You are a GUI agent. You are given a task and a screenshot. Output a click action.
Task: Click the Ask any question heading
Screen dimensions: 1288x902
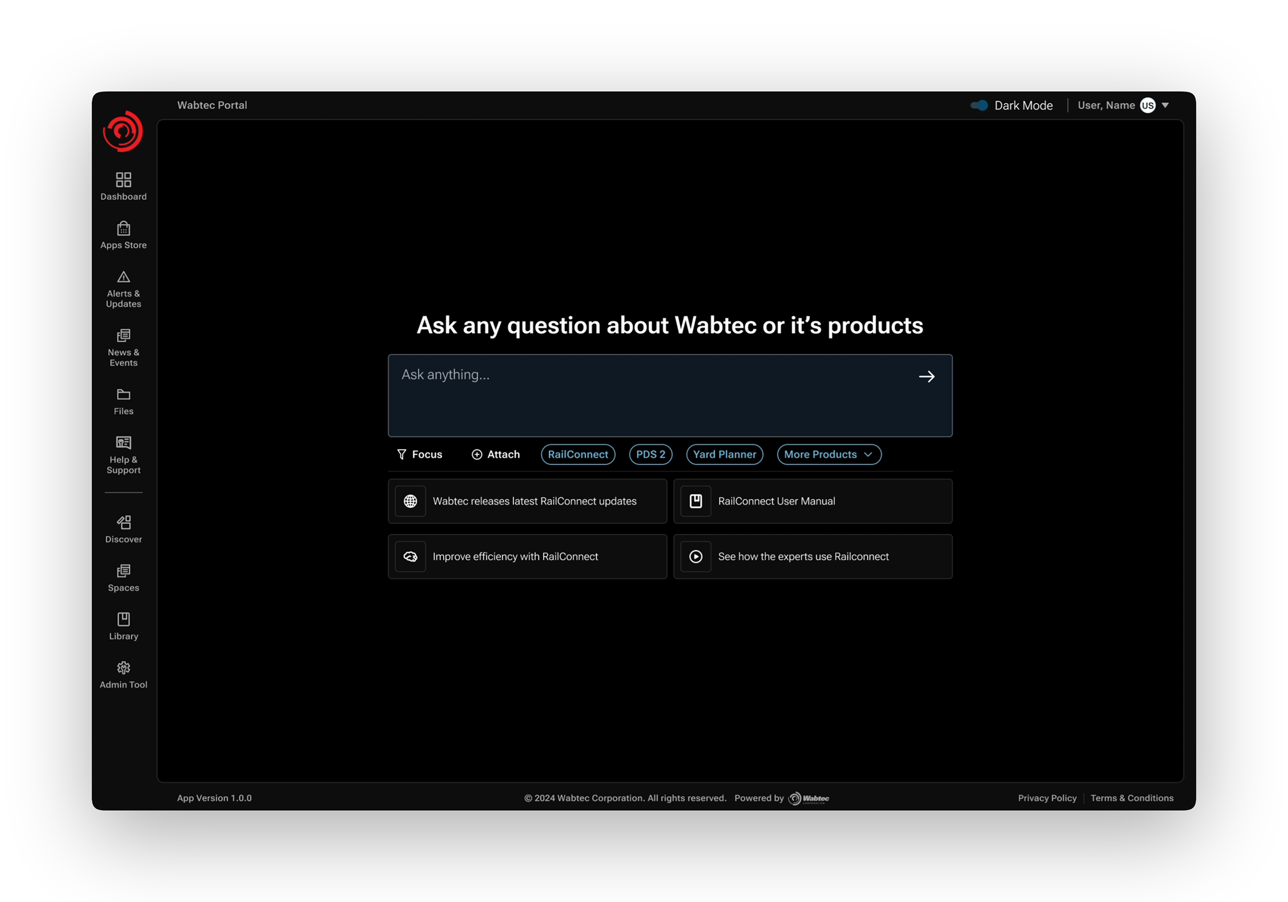tap(670, 326)
